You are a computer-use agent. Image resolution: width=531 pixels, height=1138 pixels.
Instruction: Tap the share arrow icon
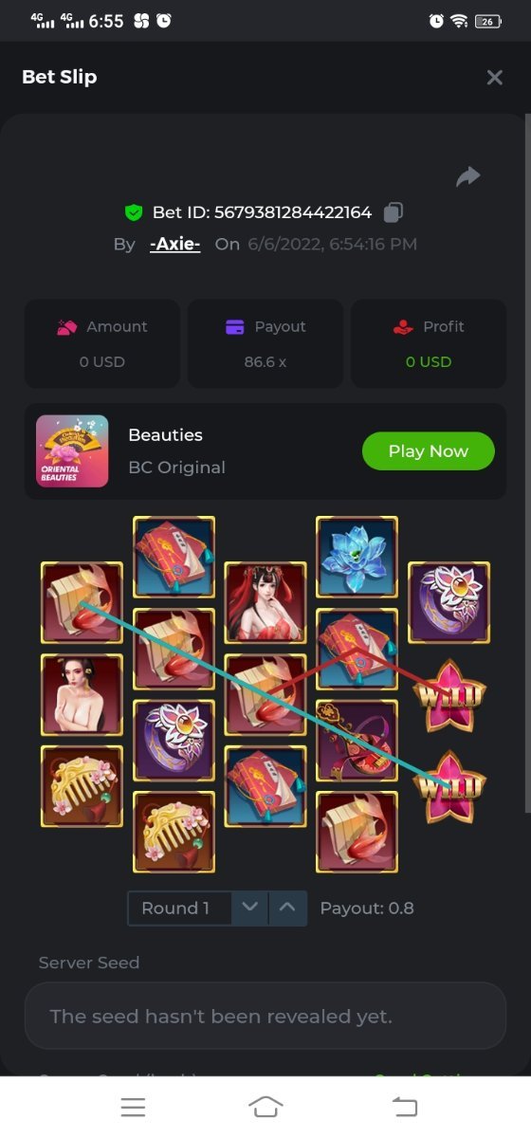point(468,176)
